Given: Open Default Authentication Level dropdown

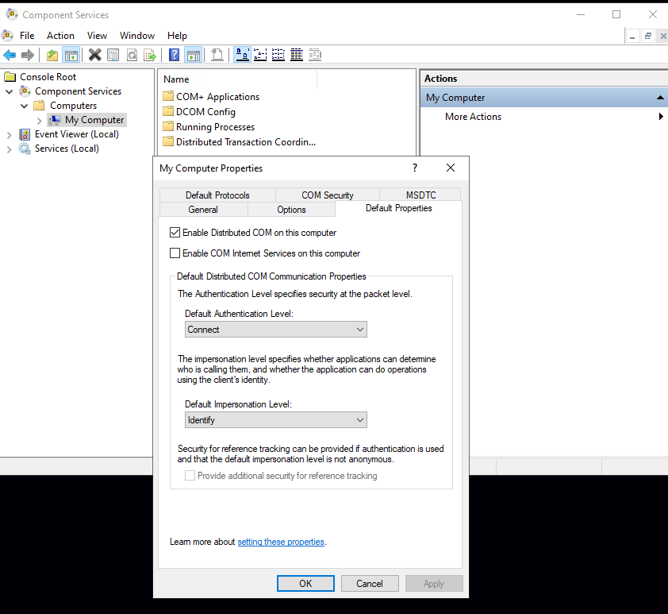Looking at the screenshot, I should 275,330.
